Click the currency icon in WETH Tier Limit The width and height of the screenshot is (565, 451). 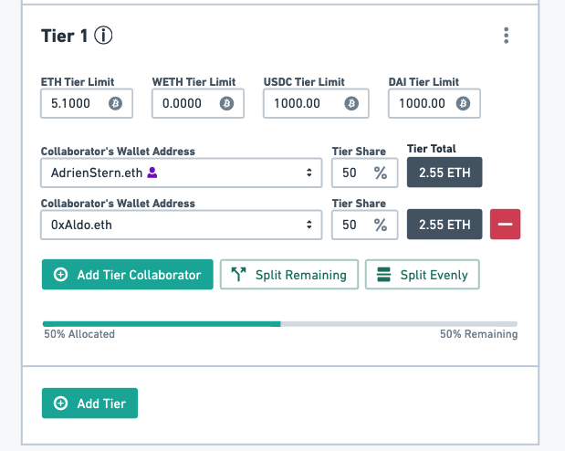(226, 103)
